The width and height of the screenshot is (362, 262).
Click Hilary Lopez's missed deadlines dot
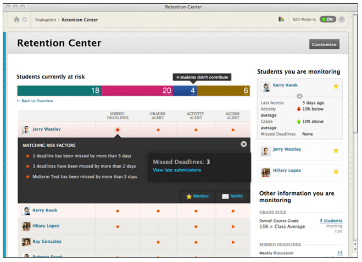coord(118,227)
